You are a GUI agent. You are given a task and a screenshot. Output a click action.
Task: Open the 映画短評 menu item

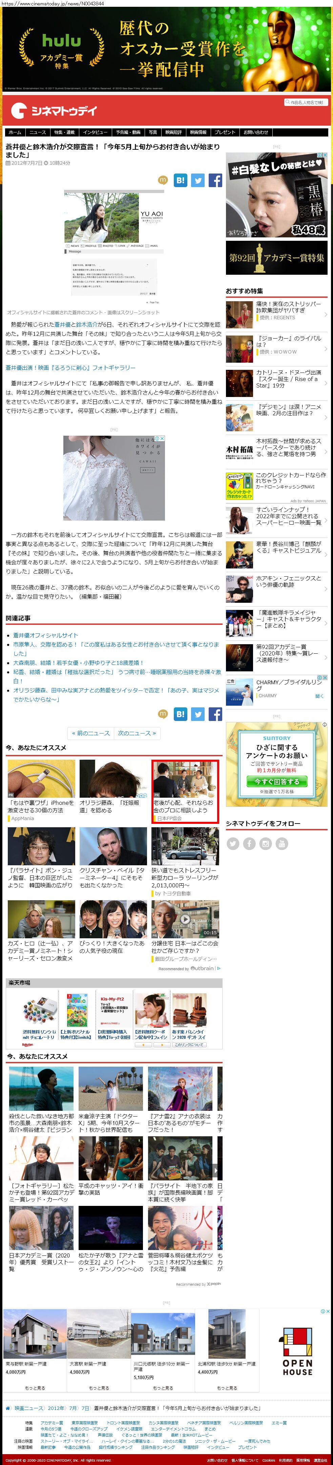tap(173, 132)
